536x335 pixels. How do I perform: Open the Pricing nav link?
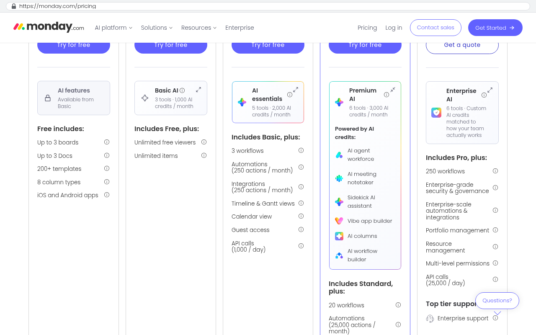point(367,28)
